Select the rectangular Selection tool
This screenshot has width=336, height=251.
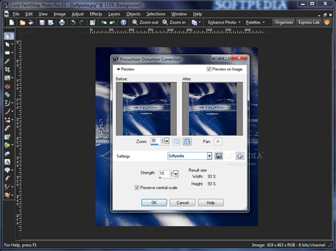coord(7,53)
